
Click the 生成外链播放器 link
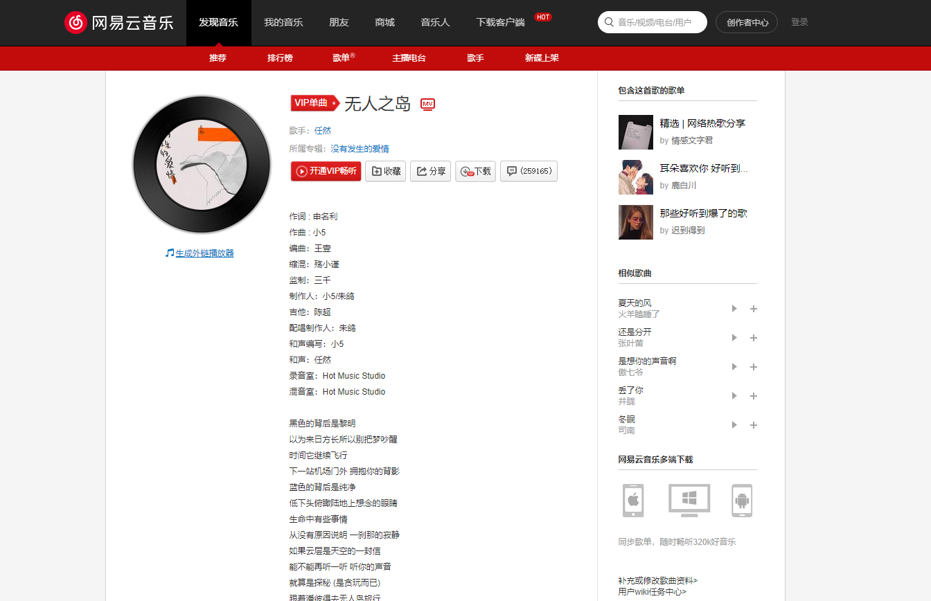[x=204, y=253]
